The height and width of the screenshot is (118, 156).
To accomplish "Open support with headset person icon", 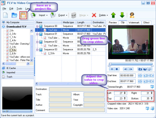I will pyautogui.click(x=132, y=15).
